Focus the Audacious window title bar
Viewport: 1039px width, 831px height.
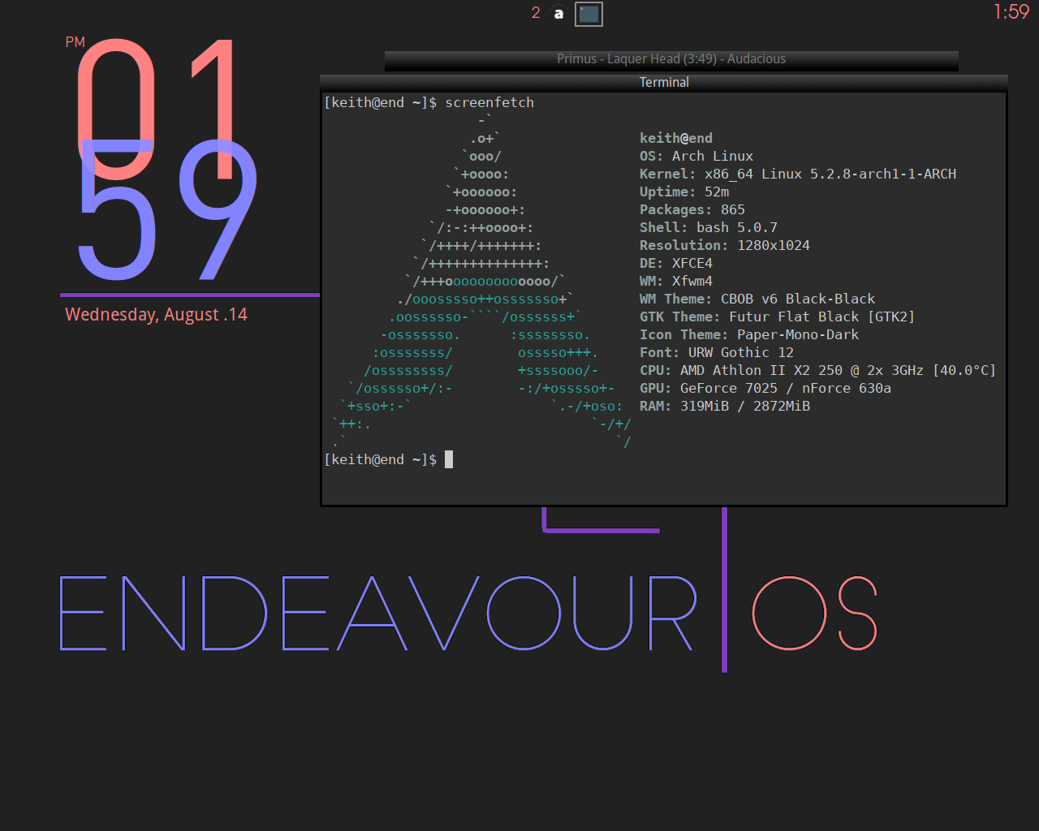point(671,59)
